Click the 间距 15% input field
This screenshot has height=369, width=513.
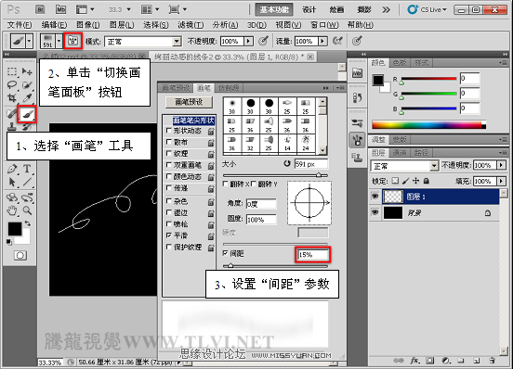[x=313, y=255]
